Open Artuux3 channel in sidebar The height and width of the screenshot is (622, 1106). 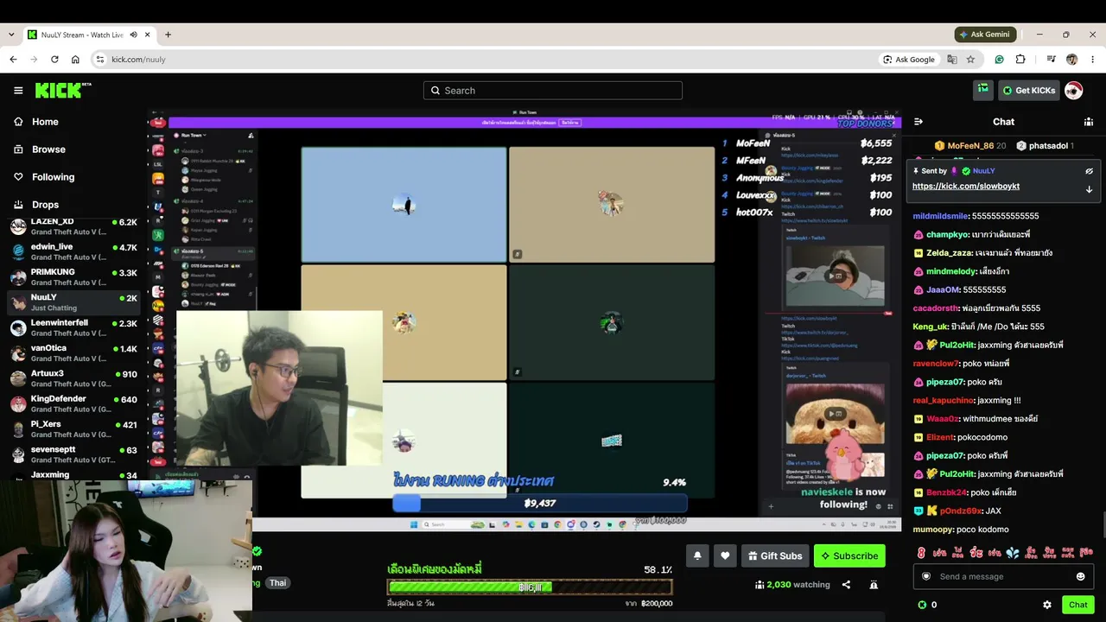point(73,378)
